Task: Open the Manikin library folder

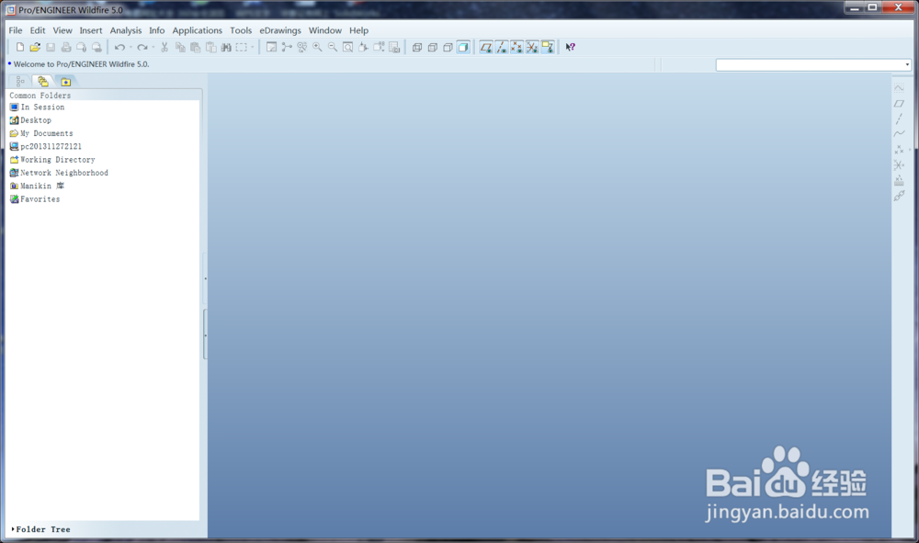Action: click(x=37, y=187)
